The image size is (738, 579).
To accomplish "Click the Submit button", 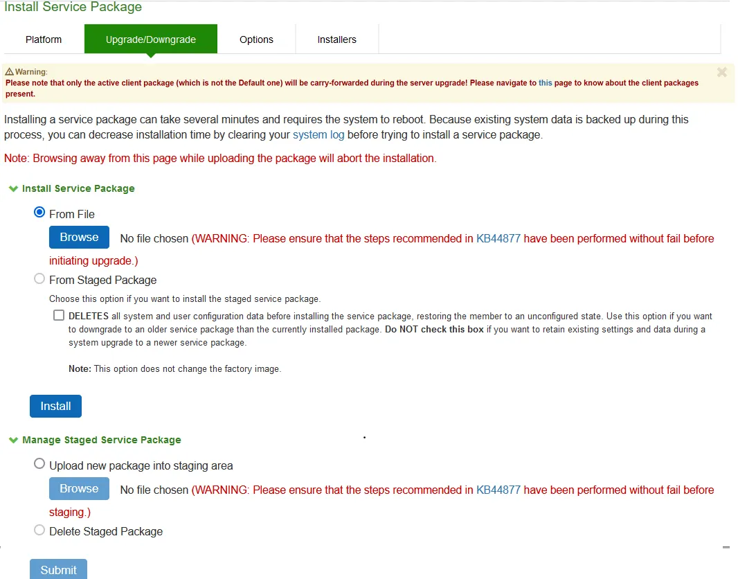I will pyautogui.click(x=58, y=569).
